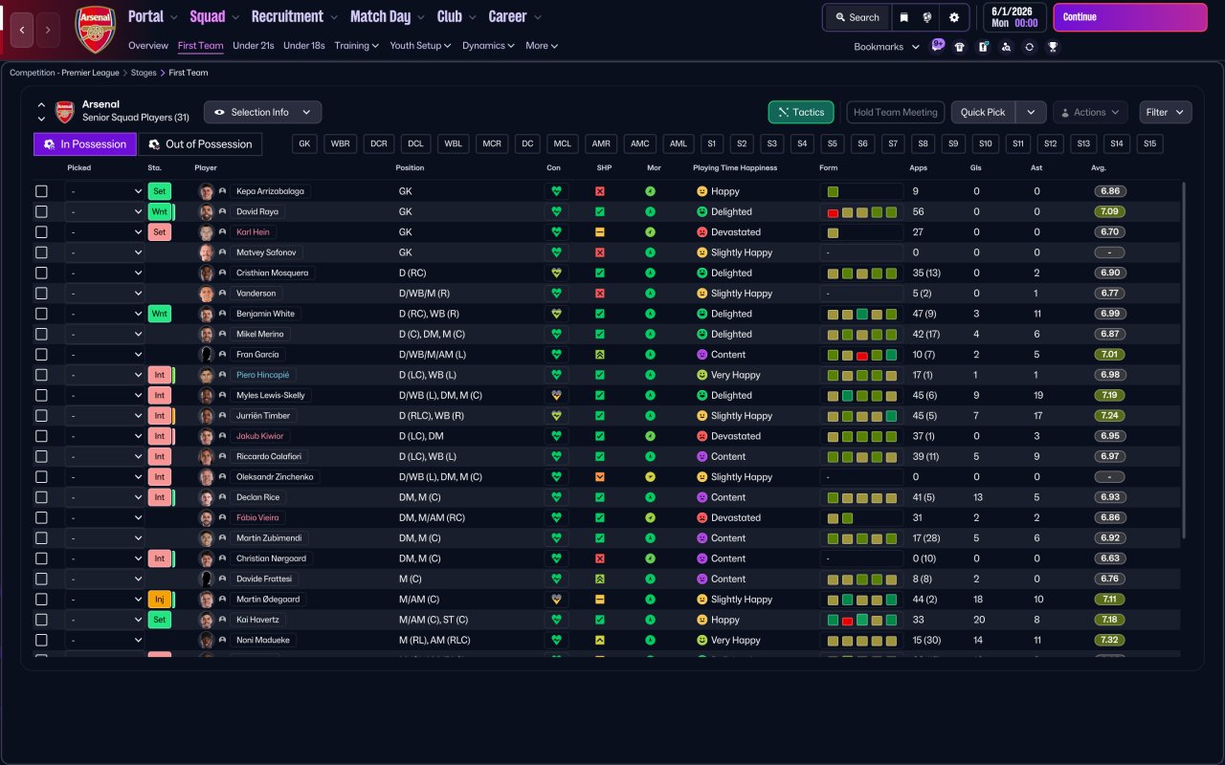
Task: Open the Actions dropdown
Action: [x=1090, y=112]
